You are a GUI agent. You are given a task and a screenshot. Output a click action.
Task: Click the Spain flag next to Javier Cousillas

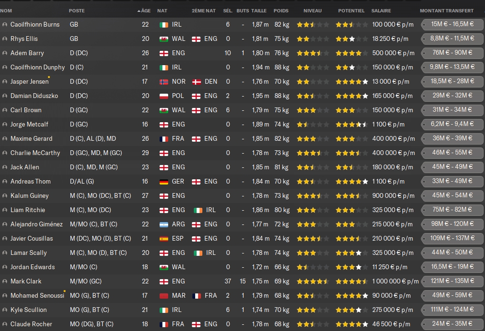(163, 238)
